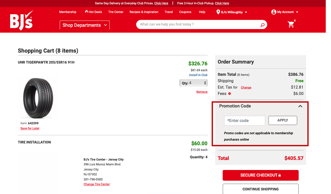The width and height of the screenshot is (331, 194).
Task: Click the search magnifier icon
Action: [x=262, y=25]
